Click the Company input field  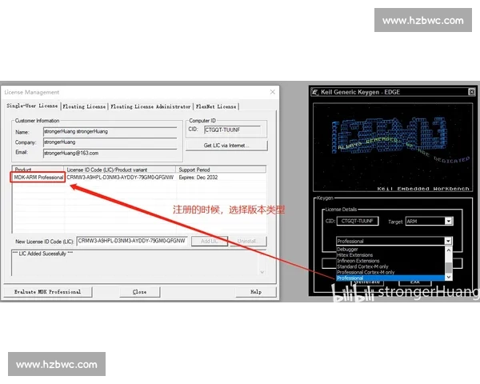[x=110, y=142]
